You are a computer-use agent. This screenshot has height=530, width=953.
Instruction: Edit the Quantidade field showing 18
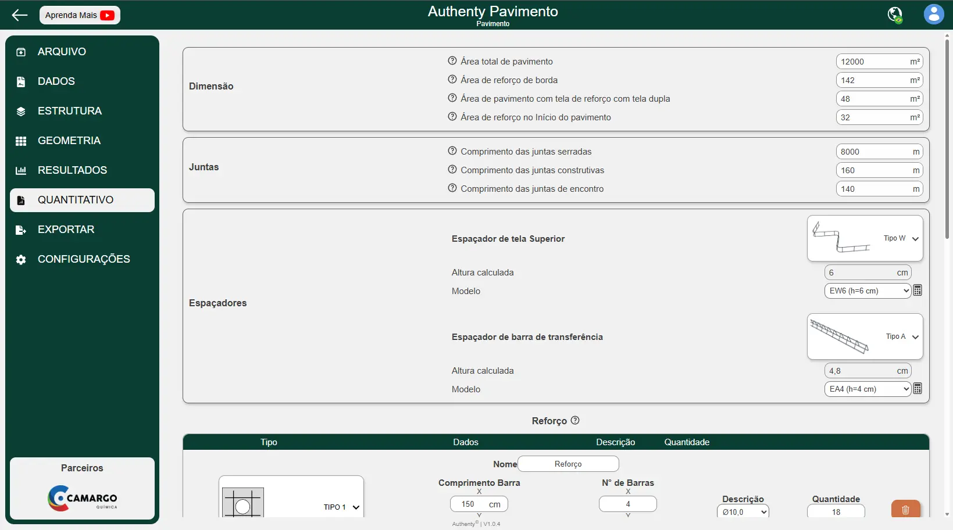point(836,511)
